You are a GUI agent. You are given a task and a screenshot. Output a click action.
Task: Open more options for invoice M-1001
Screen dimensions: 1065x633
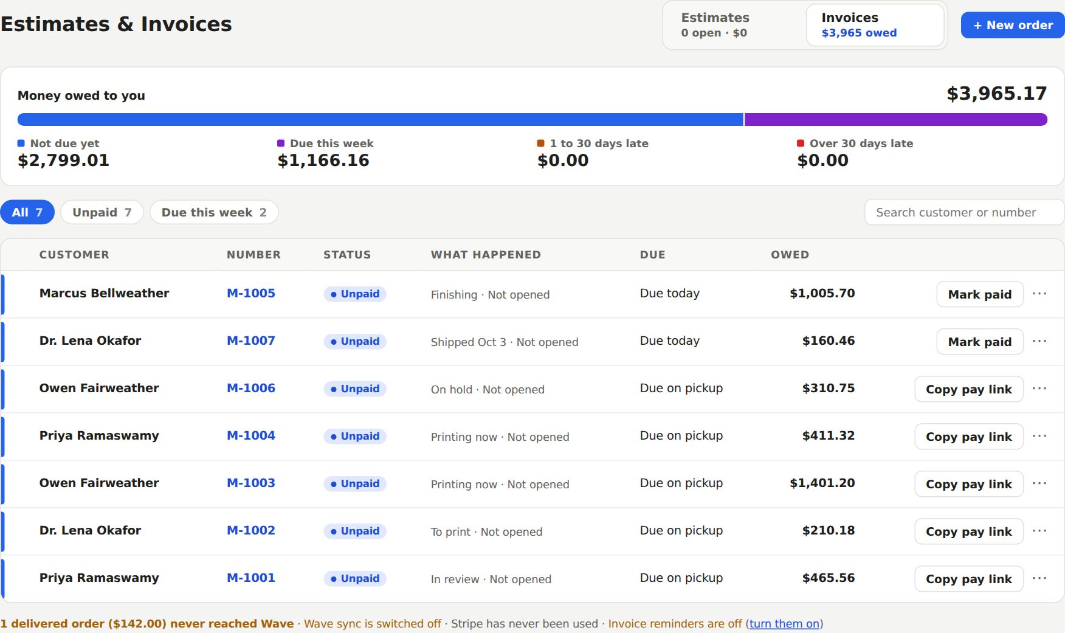point(1039,578)
